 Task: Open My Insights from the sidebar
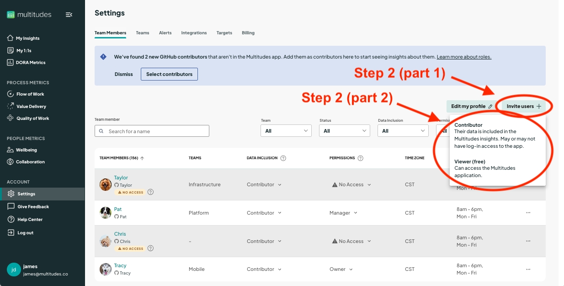pyautogui.click(x=27, y=38)
